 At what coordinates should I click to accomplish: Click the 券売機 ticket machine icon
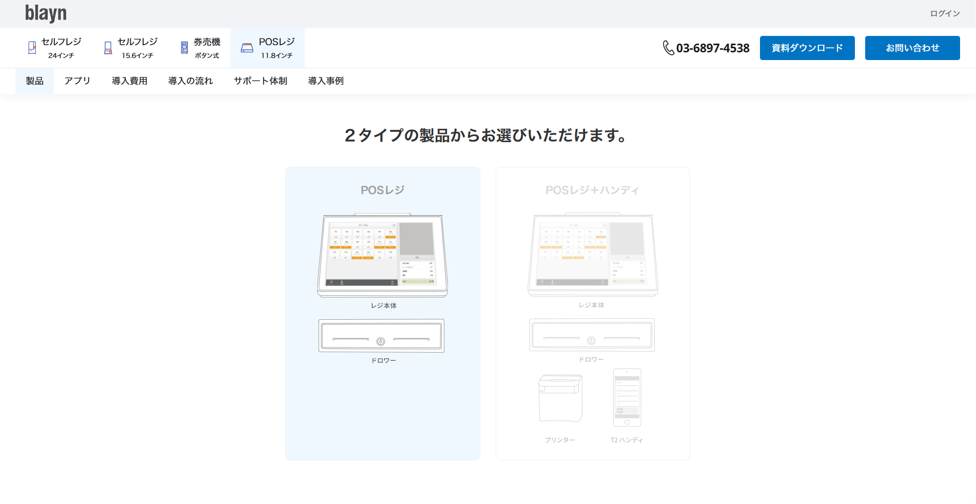[x=184, y=48]
